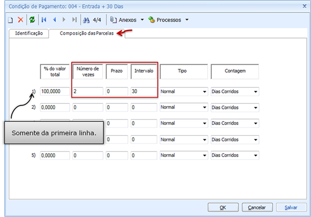The image size is (311, 217).
Task: Click the new record page icon
Action: [x=10, y=20]
